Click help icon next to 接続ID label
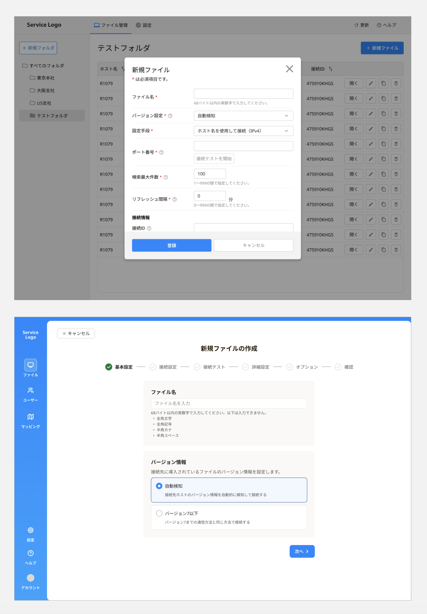Viewport: 427px width, 614px height. point(149,228)
